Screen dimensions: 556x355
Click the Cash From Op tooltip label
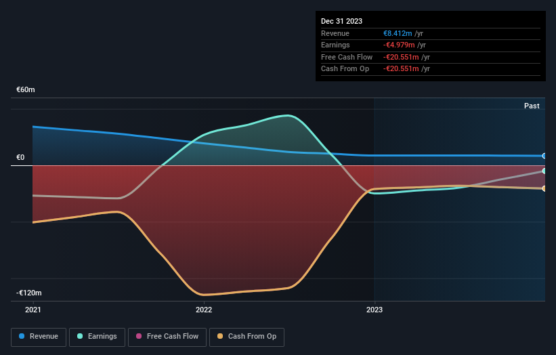345,69
